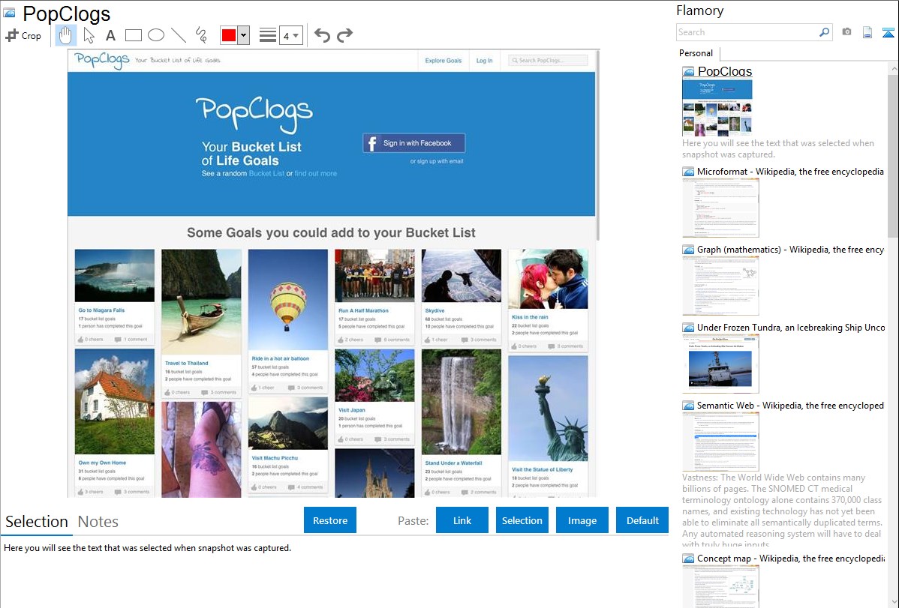Screen dimensions: 899x608
Task: Open the Semantic Web snapshot entry
Action: pos(790,405)
